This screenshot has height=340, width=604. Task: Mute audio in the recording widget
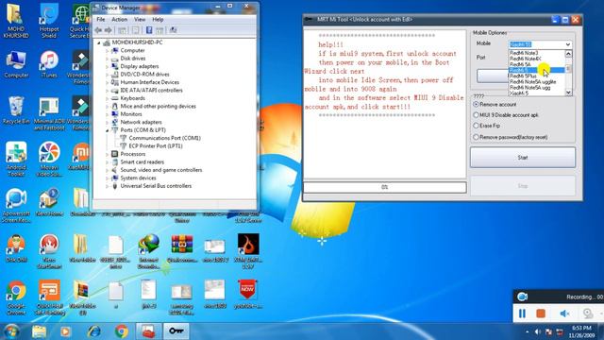point(564,314)
